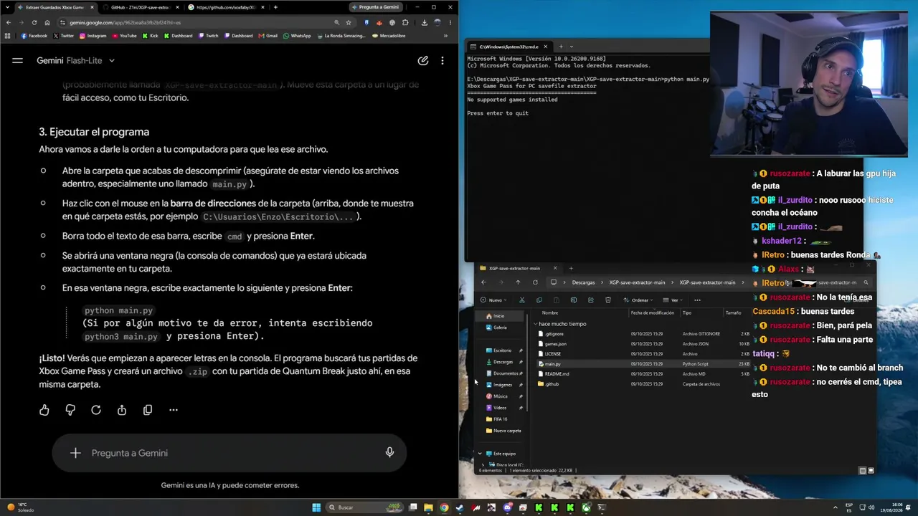Bookmark this page with the star icon
The height and width of the screenshot is (516, 918).
point(349,22)
